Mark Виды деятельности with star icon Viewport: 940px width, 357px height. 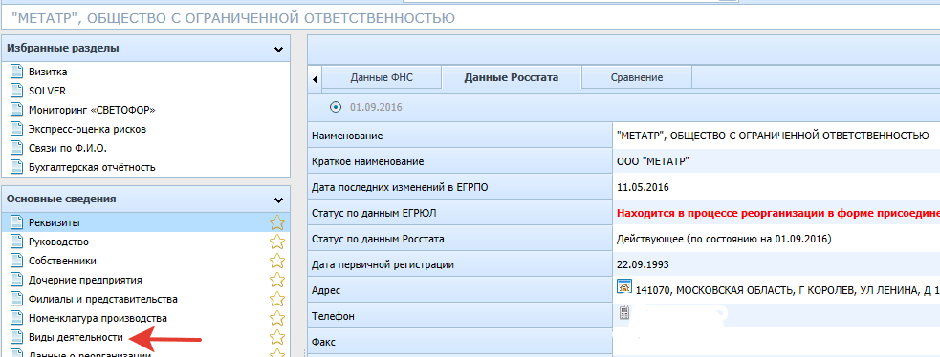click(277, 337)
